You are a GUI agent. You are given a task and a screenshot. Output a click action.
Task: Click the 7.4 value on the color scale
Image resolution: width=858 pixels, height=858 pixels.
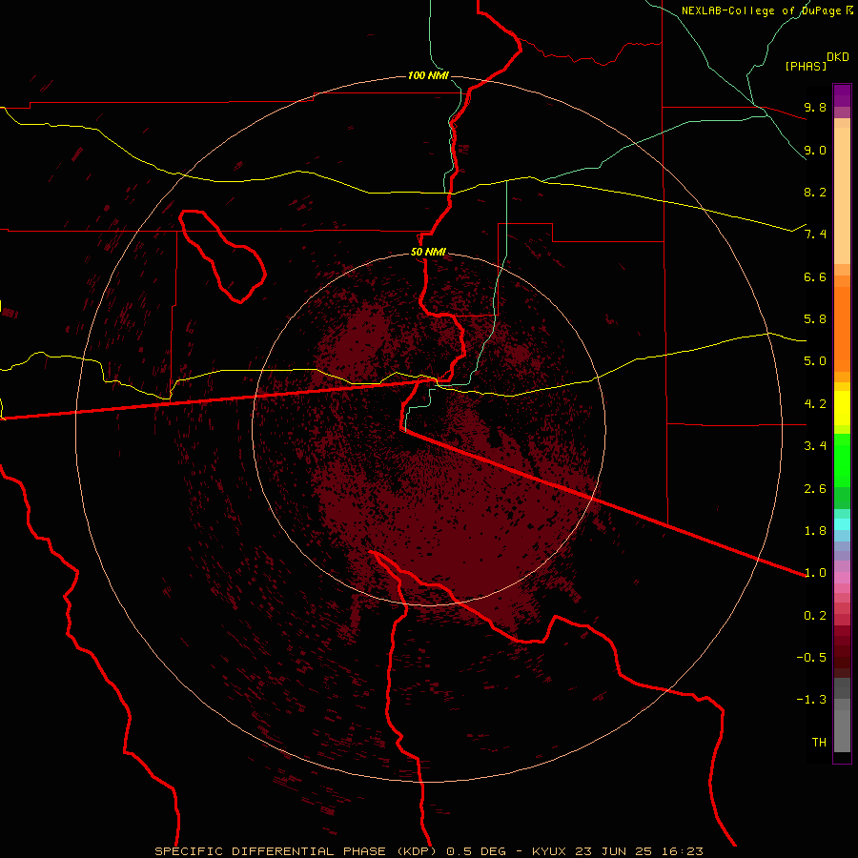point(815,235)
